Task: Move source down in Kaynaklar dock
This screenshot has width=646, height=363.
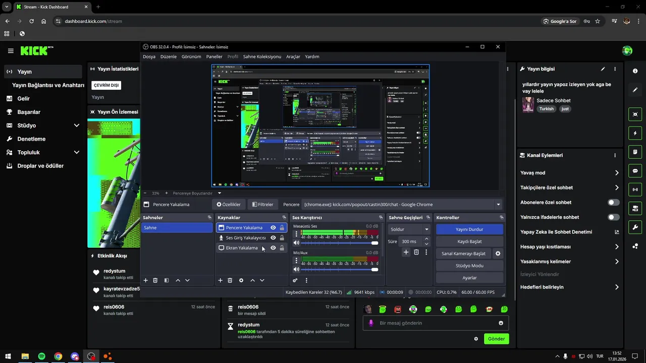Action: pos(262,280)
